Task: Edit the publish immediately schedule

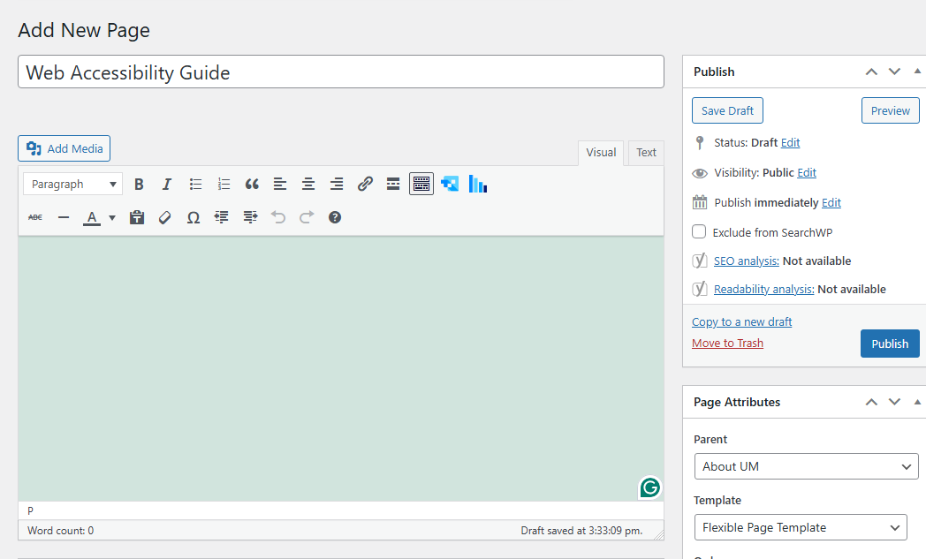Action: point(831,202)
